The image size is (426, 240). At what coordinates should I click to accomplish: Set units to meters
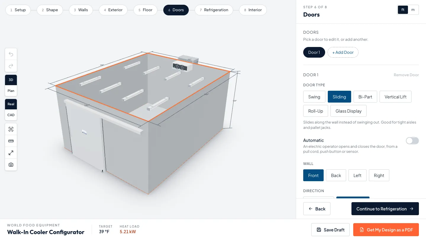(x=413, y=10)
